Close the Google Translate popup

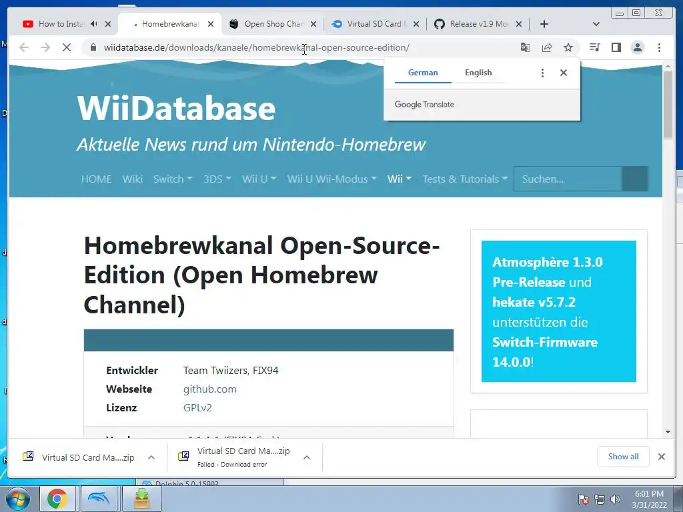[x=564, y=73]
